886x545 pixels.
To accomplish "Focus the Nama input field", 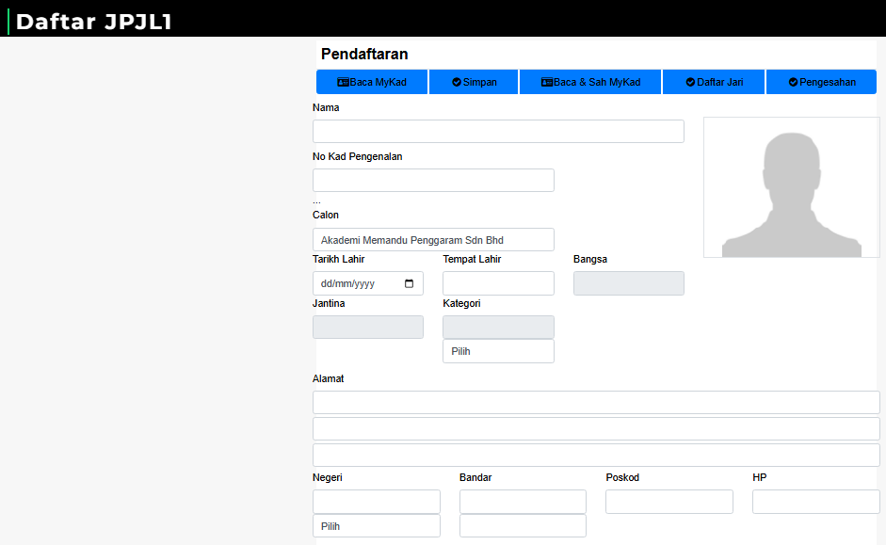I will 498,131.
